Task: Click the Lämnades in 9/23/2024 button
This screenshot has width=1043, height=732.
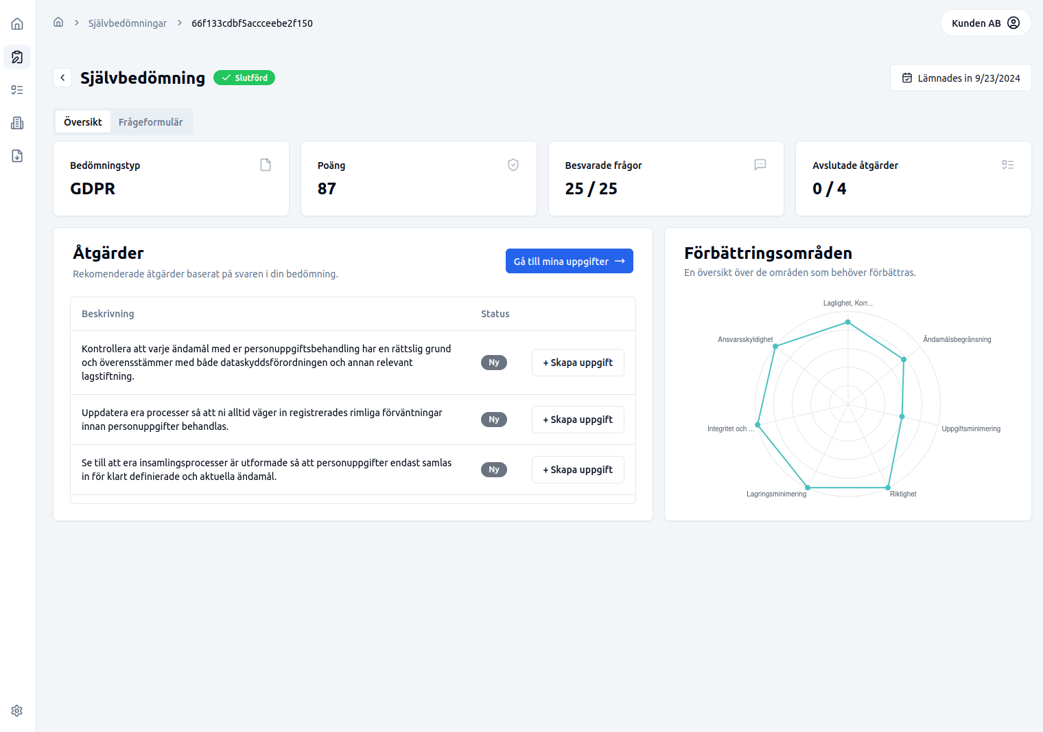Action: point(961,78)
